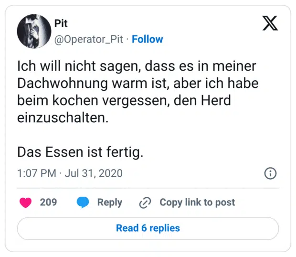Image resolution: width=296 pixels, height=257 pixels.
Task: Click the chain link icon
Action: (145, 203)
